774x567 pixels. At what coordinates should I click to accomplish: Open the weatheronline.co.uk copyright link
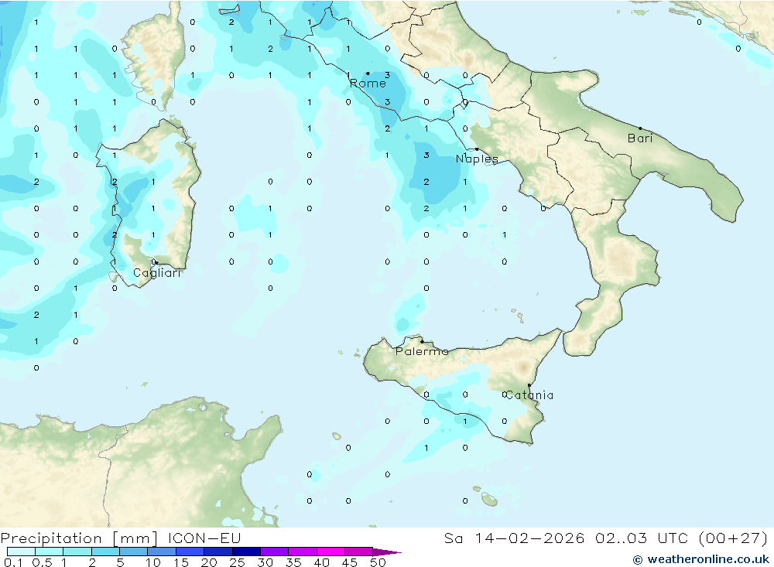(x=701, y=559)
